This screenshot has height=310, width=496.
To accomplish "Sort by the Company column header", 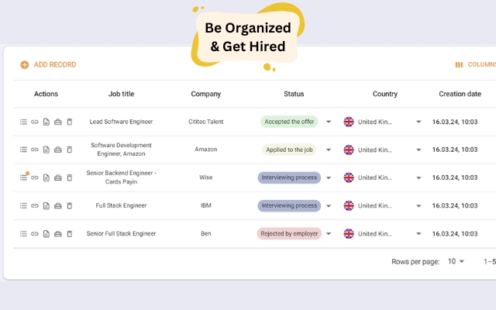I will [206, 94].
